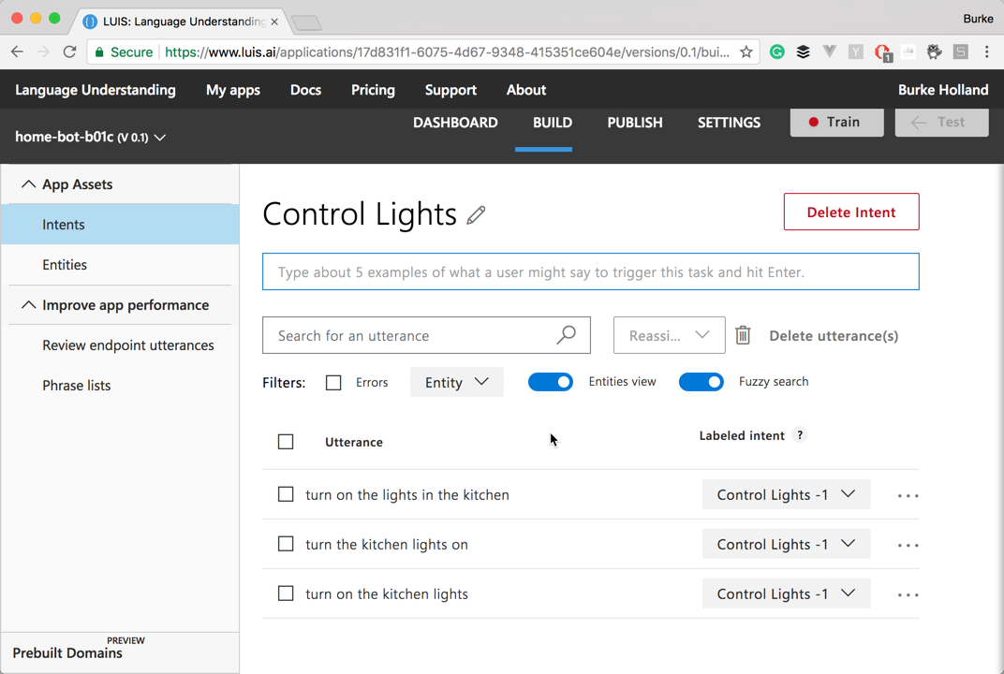Expand the Reassign intent dropdown

669,335
